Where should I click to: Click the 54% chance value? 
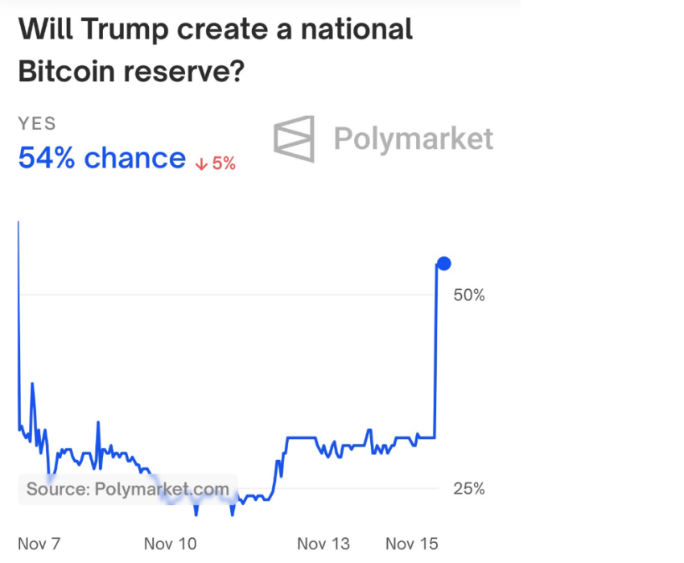click(x=101, y=158)
